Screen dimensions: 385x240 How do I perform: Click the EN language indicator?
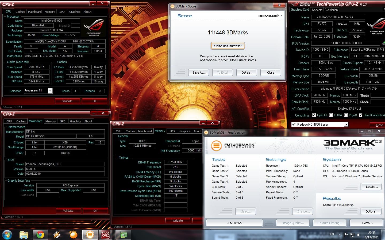point(332,234)
